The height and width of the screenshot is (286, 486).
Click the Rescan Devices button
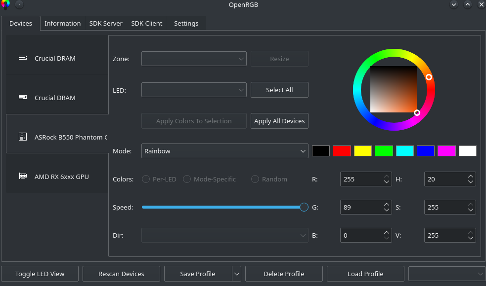121,274
